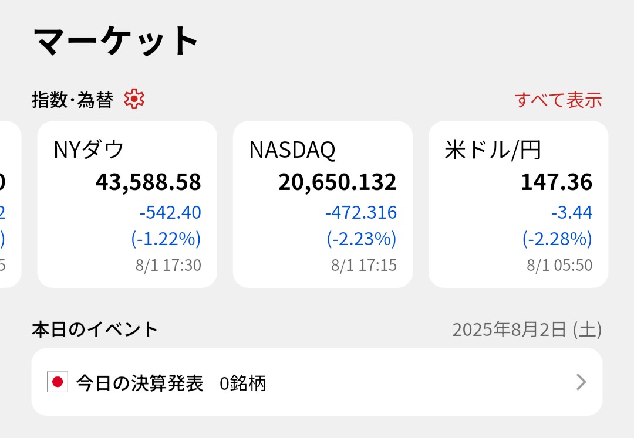
Task: Open the 指数·為替 settings gear icon
Action: 134,100
